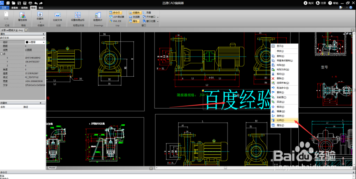Toggle the 收藏夹 favorites panel in the 窗口 group
The image size is (356, 179).
tap(136, 13)
